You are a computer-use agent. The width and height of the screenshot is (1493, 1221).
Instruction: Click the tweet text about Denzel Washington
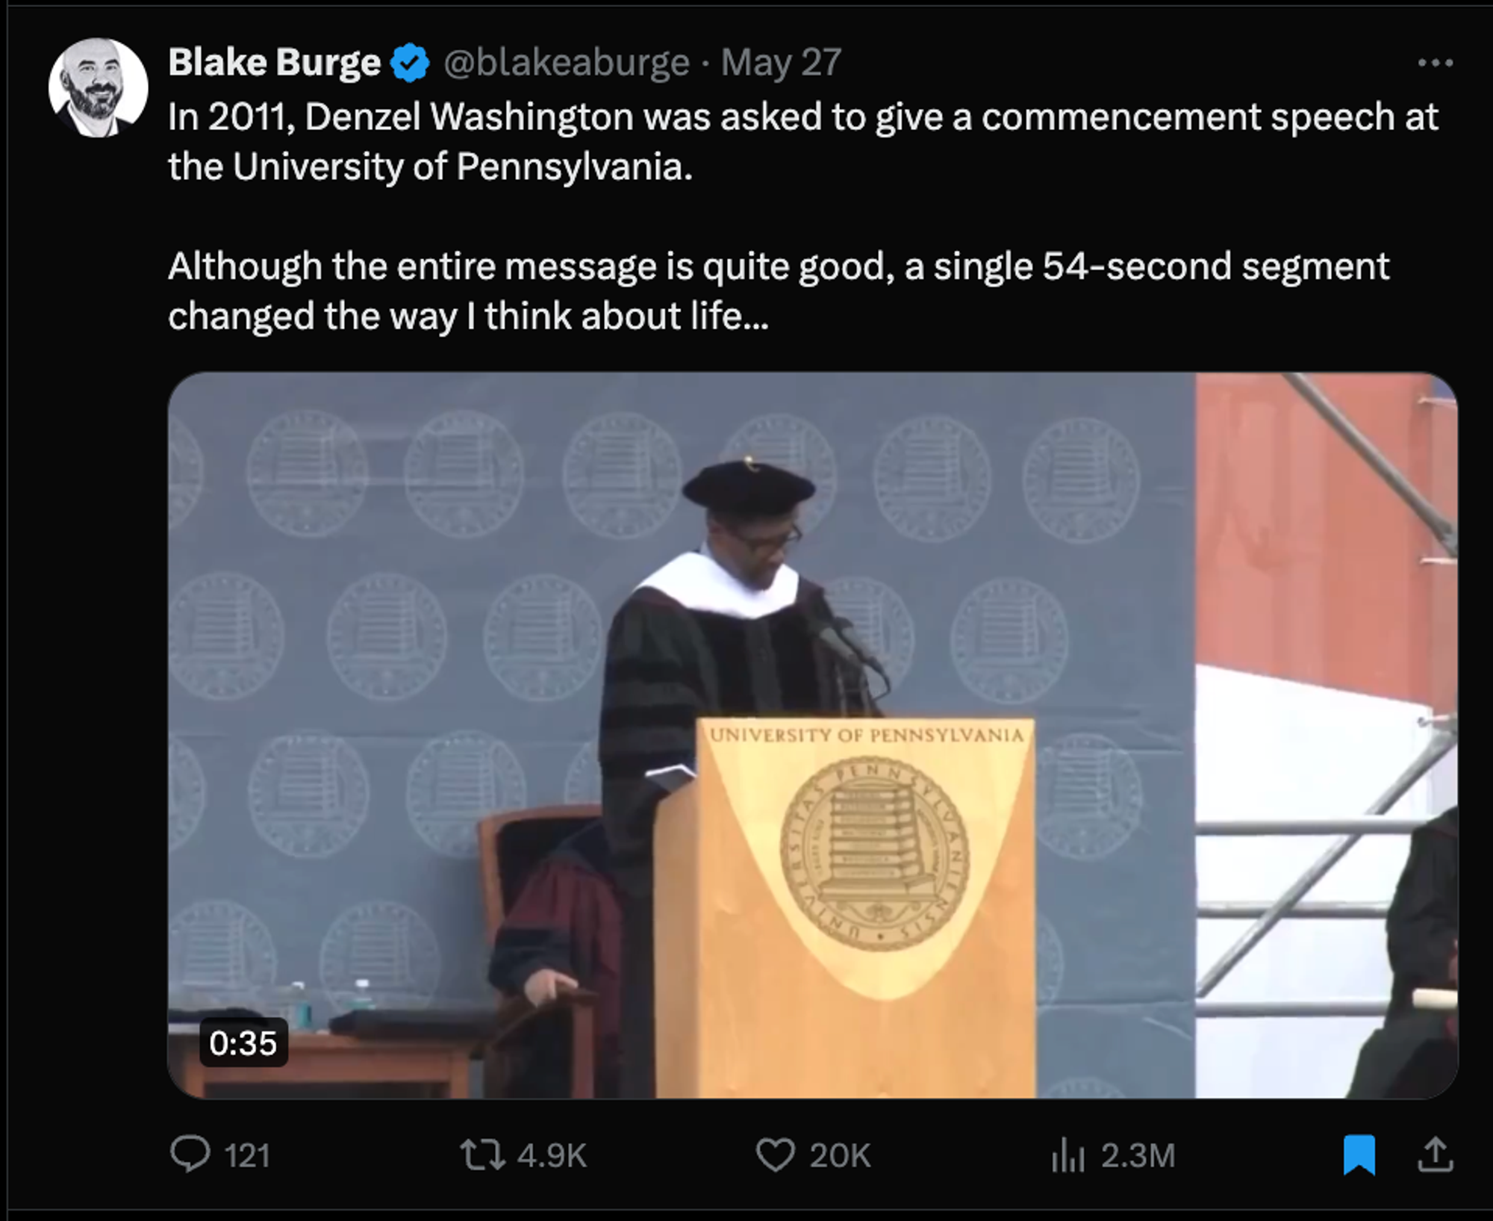[x=802, y=216]
